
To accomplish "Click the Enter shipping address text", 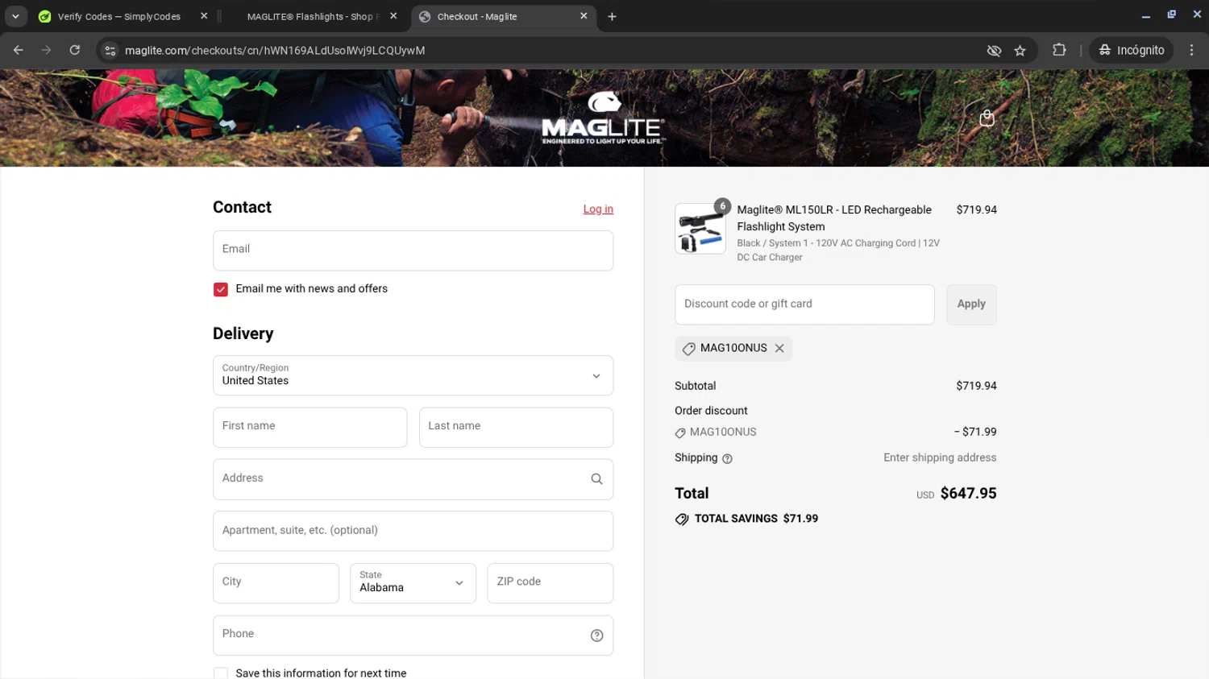I will pos(940,457).
